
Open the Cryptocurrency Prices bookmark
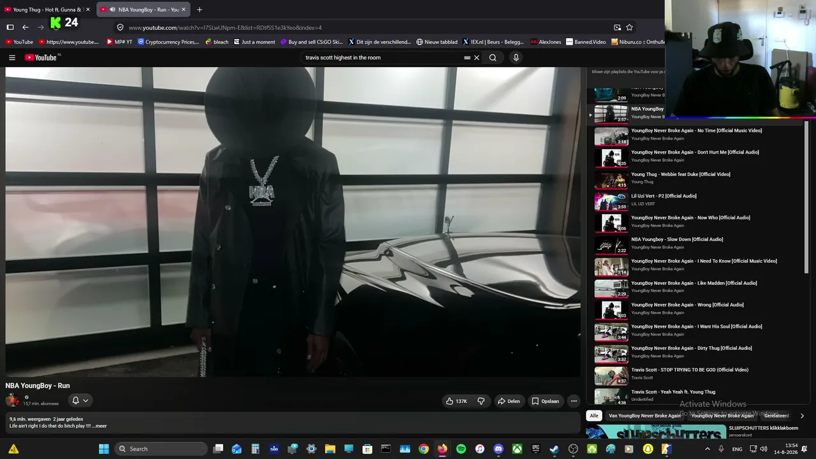pos(168,42)
